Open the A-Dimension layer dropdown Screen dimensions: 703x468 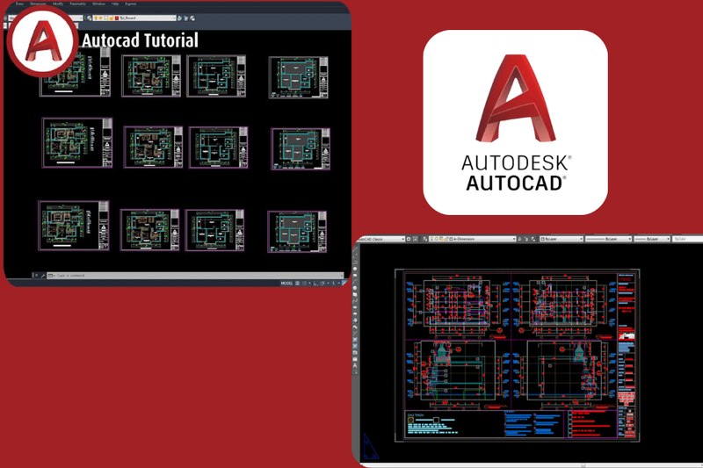473,239
